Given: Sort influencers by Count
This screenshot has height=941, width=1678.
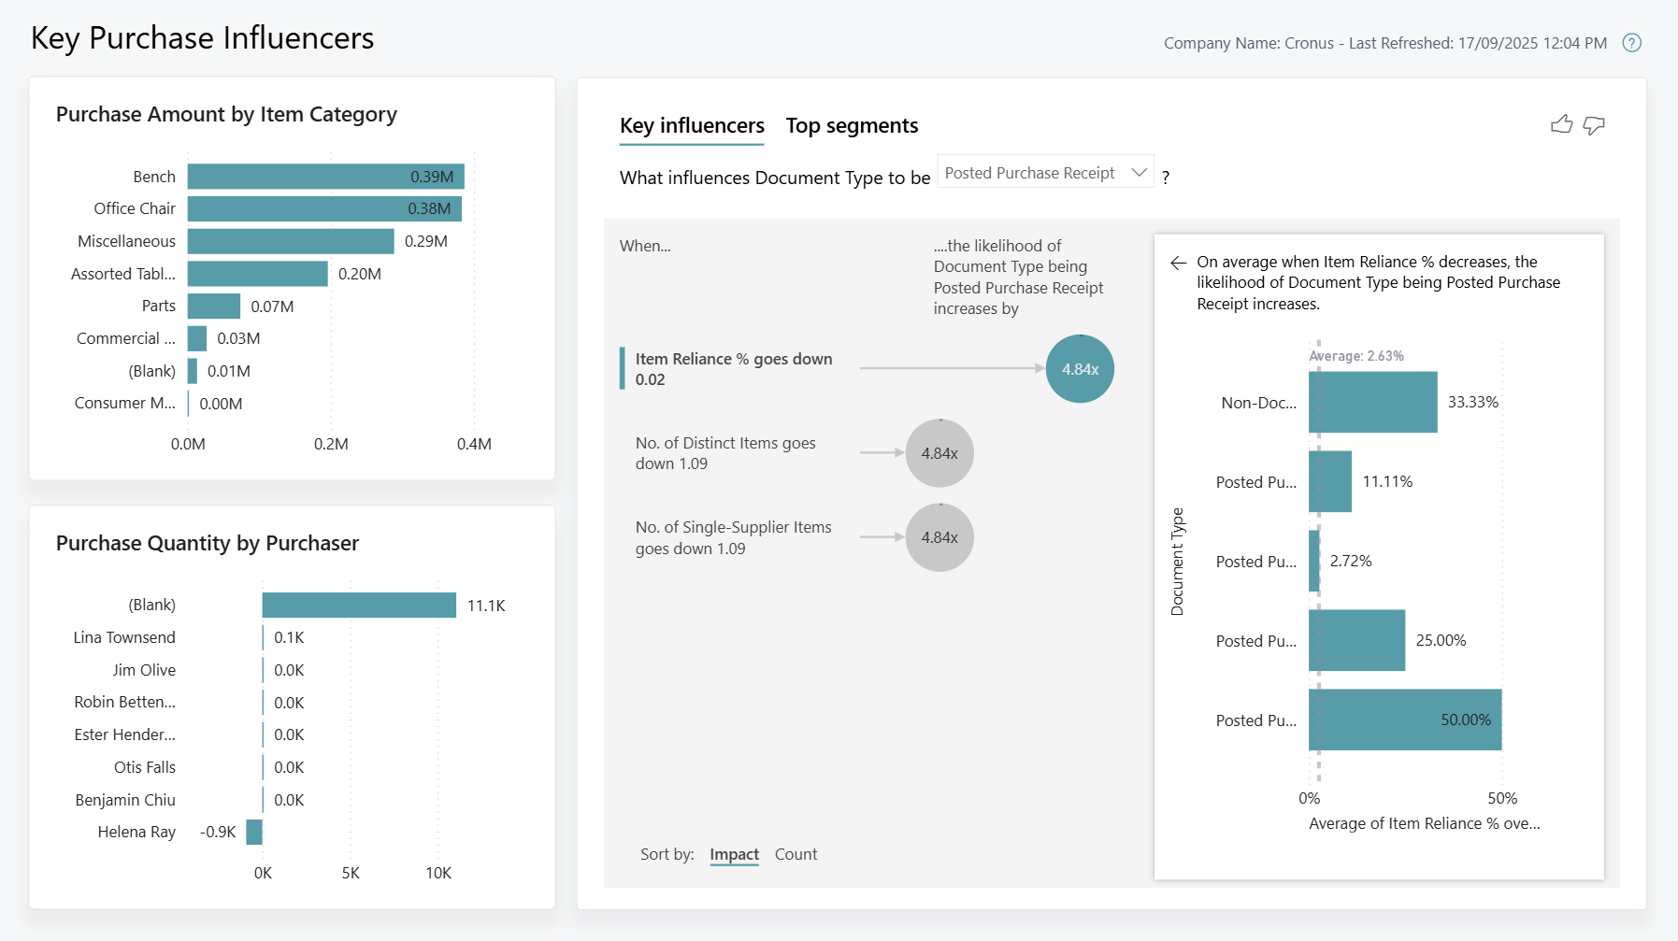Looking at the screenshot, I should pos(795,853).
